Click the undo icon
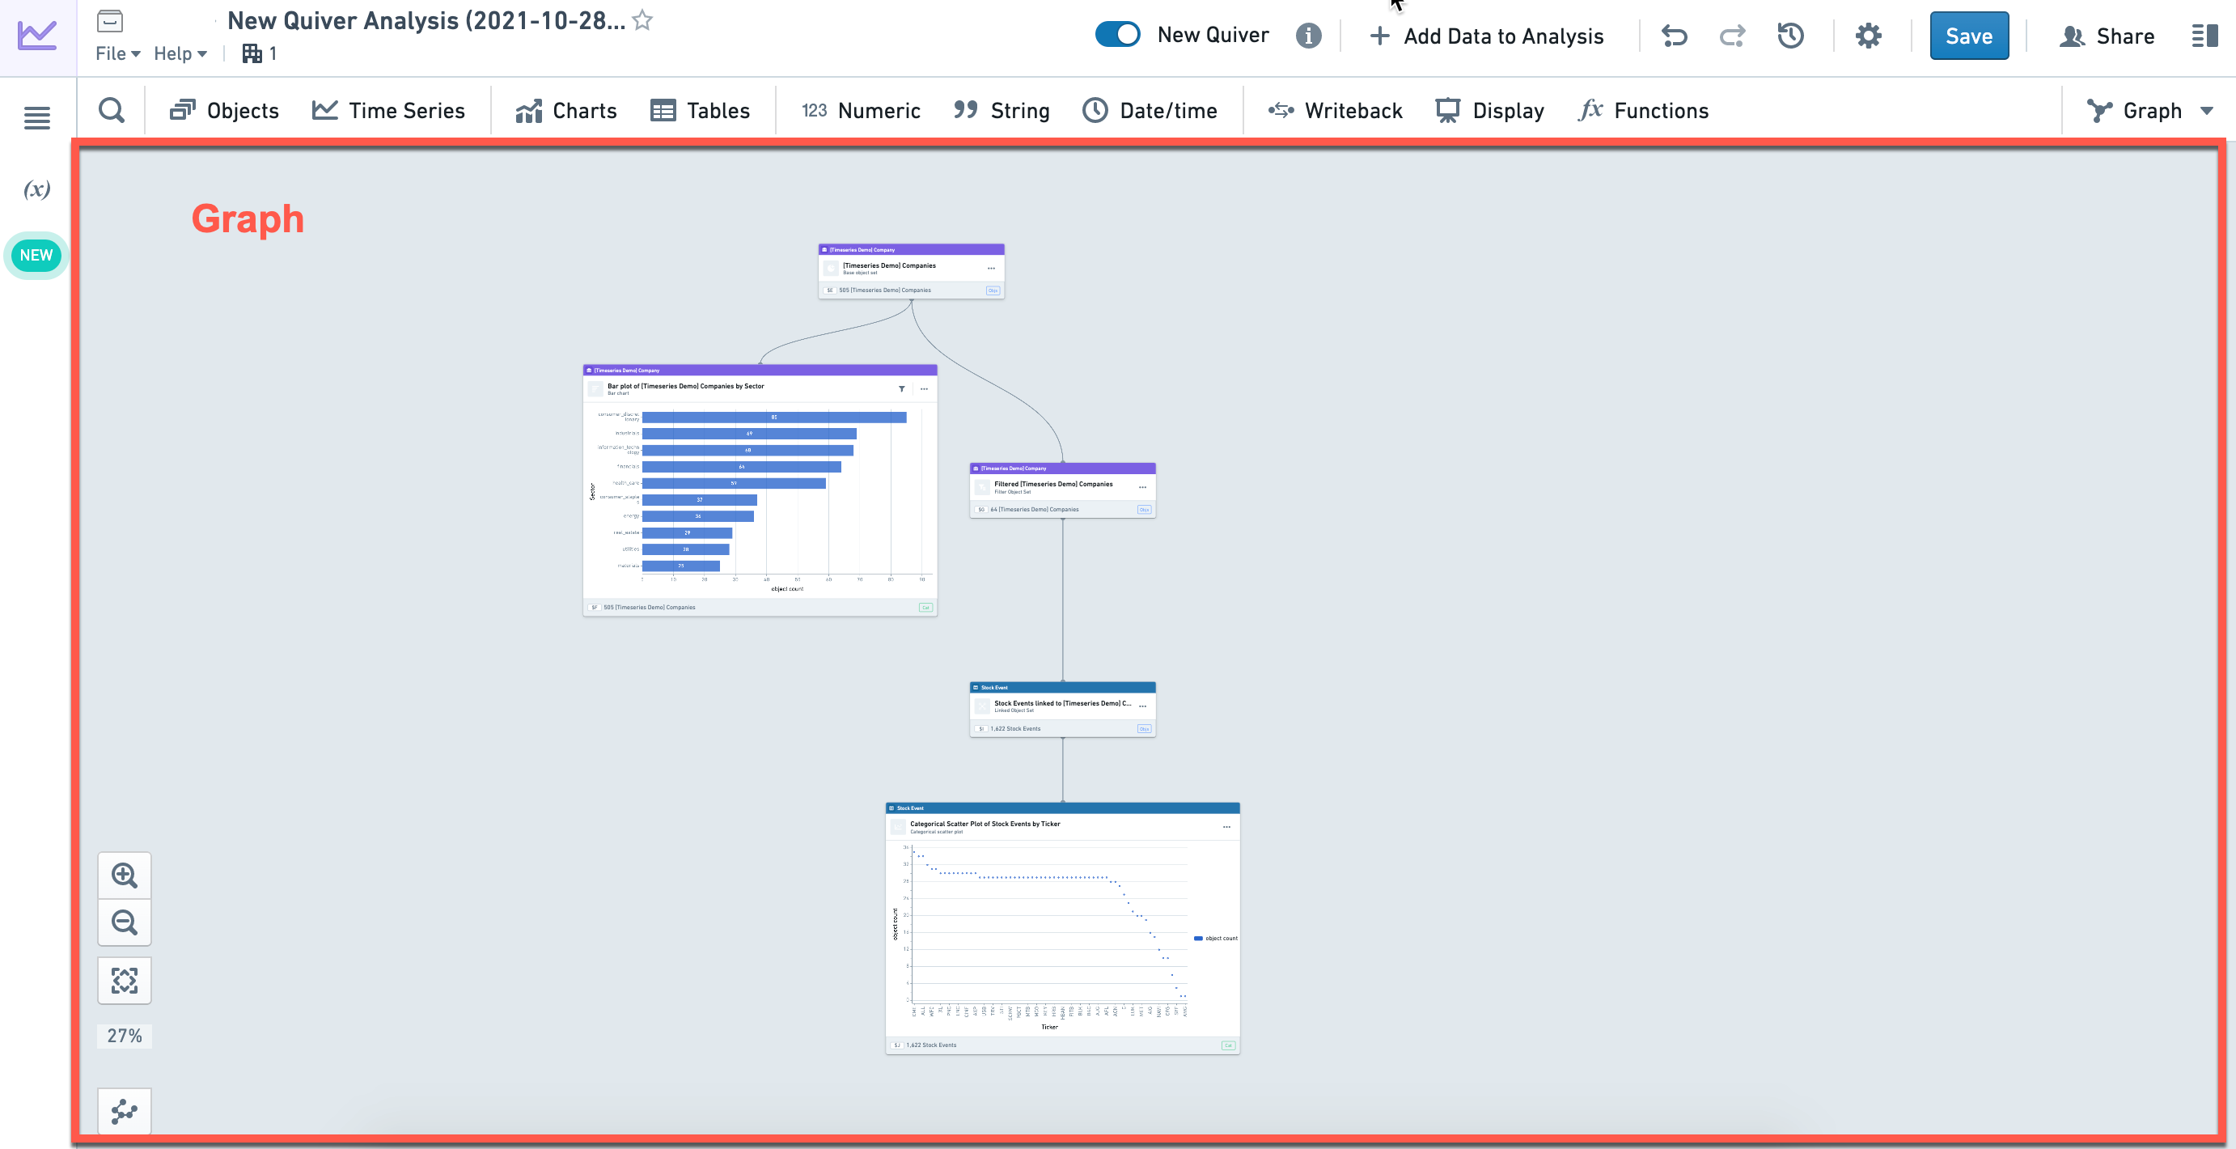2236x1149 pixels. pyautogui.click(x=1674, y=35)
